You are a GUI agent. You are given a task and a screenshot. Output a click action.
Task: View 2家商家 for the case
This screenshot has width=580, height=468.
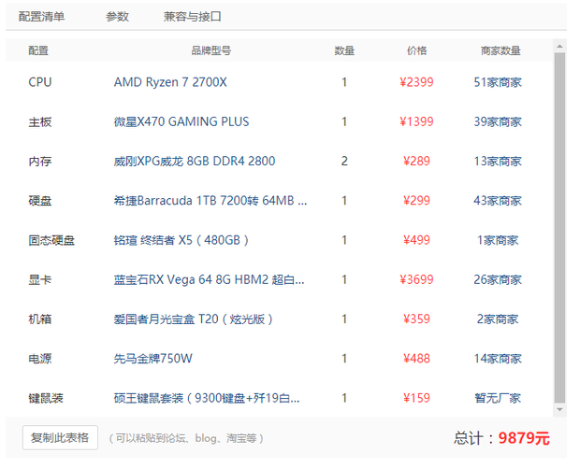(498, 319)
